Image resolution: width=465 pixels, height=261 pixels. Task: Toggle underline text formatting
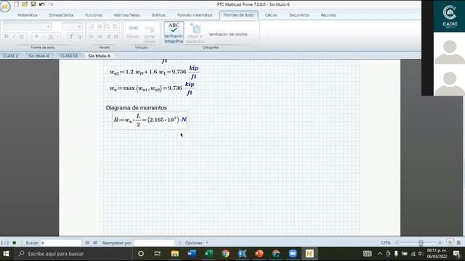click(22, 36)
